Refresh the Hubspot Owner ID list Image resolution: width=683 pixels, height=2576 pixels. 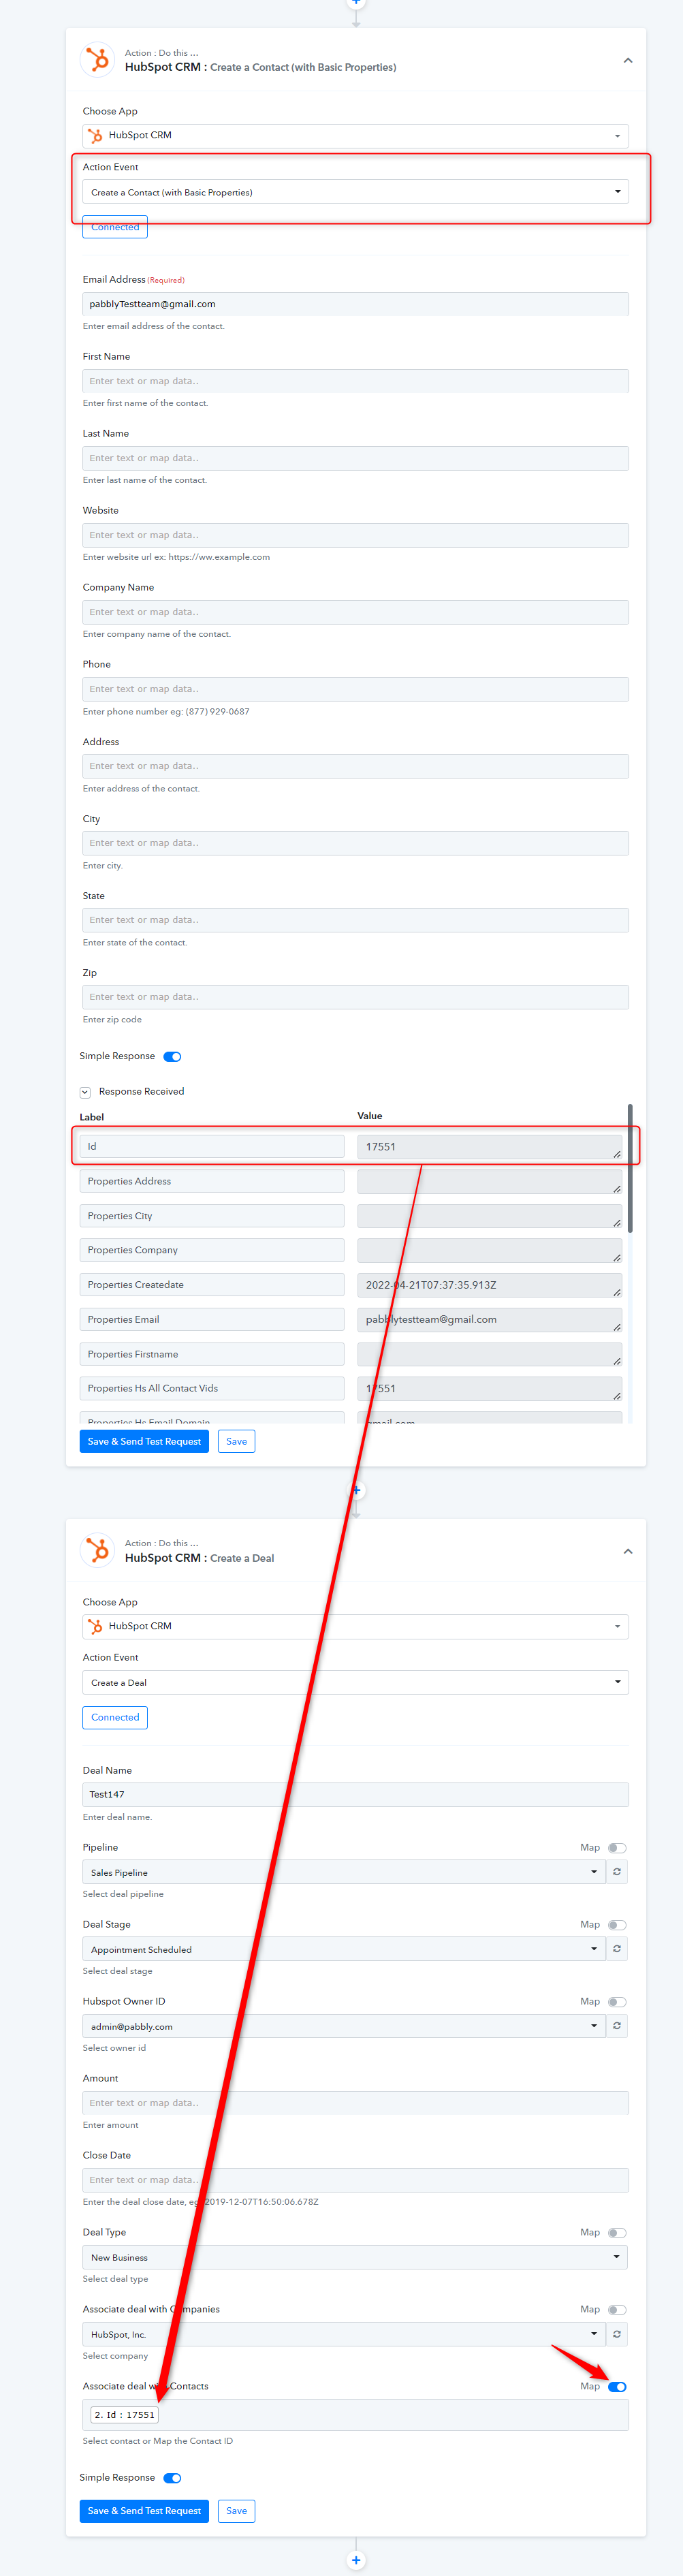coord(617,2025)
